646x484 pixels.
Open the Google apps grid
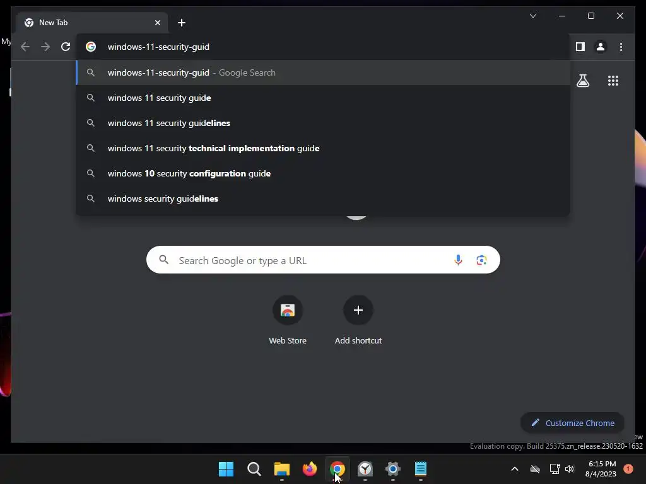click(x=613, y=81)
